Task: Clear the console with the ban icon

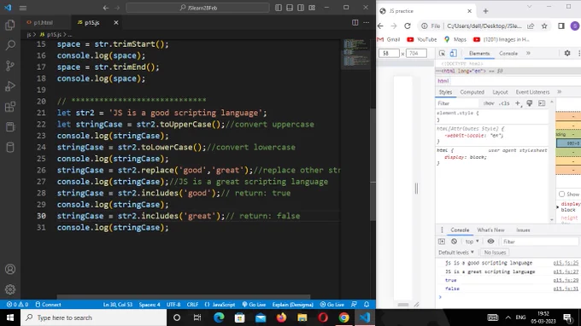Action: [x=454, y=242]
